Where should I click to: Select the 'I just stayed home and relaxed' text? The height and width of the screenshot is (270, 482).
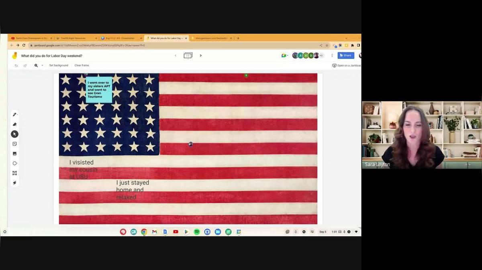133,190
